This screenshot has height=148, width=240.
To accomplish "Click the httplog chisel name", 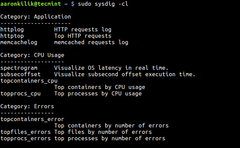I will tap(12, 30).
